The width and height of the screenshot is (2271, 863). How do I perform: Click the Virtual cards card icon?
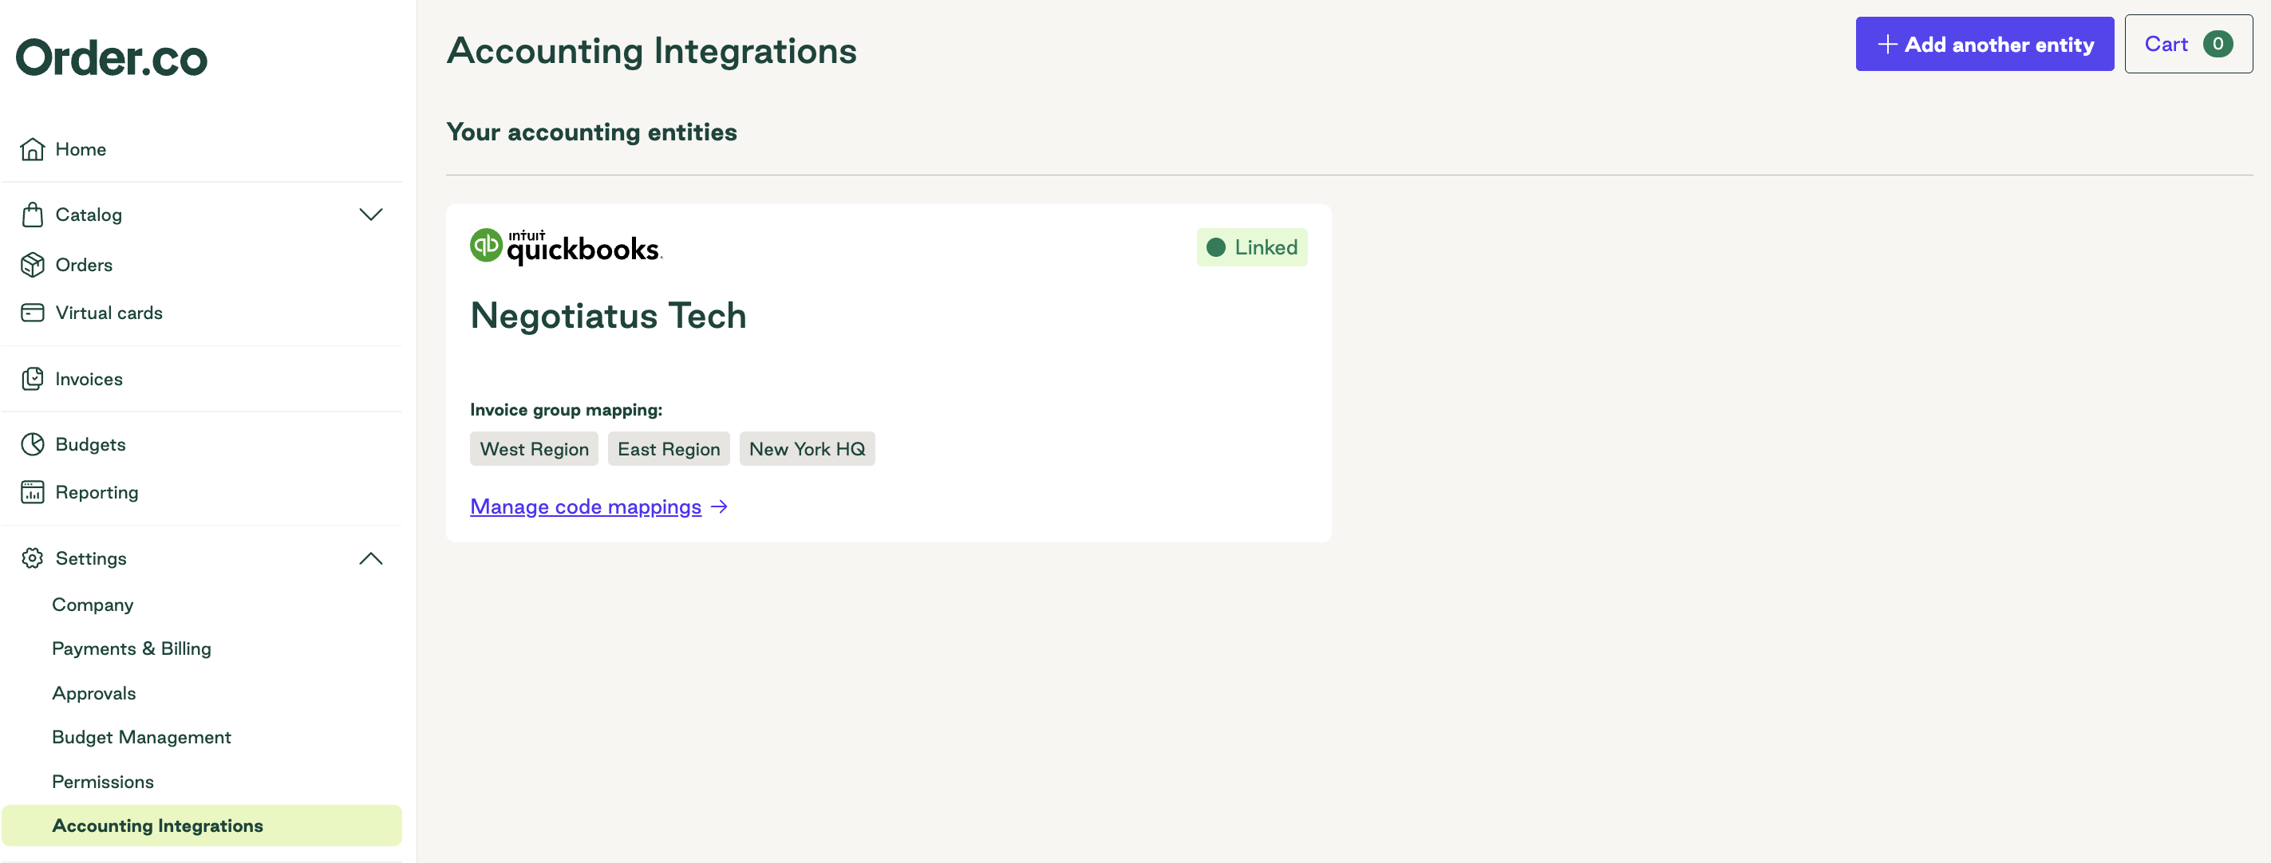click(33, 313)
